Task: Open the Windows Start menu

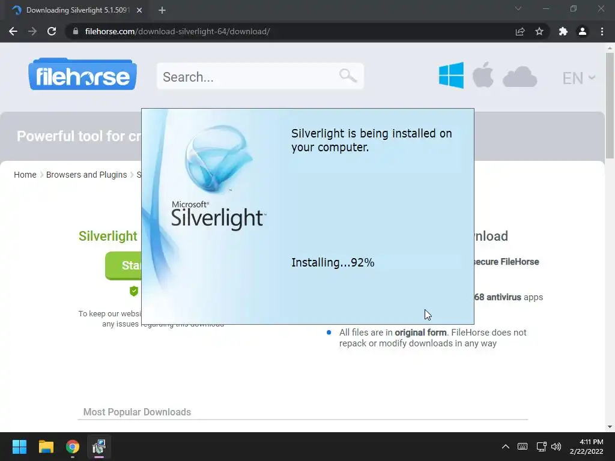Action: click(19, 447)
